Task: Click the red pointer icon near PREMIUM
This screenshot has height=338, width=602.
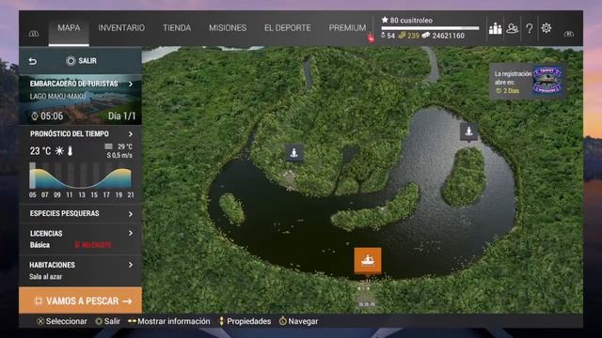Action: (x=371, y=38)
